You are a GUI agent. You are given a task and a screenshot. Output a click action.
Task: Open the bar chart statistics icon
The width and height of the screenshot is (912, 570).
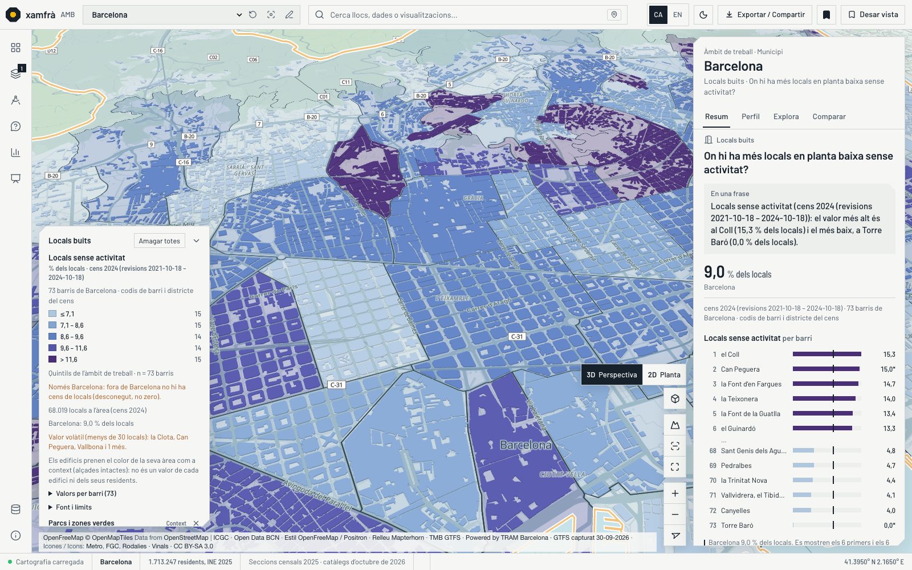pyautogui.click(x=15, y=152)
